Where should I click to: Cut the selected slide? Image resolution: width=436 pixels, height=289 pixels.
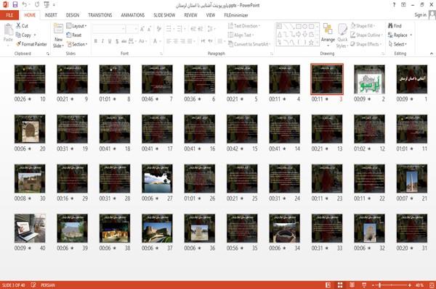[x=22, y=26]
